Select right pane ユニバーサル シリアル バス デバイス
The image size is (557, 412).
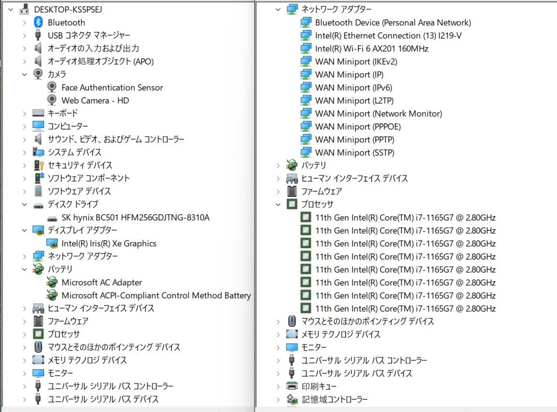click(357, 373)
